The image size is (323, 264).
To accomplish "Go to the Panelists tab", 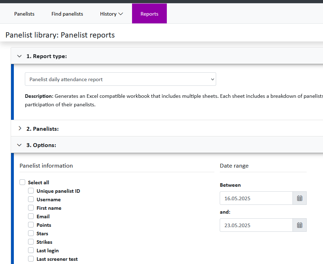I will 24,14.
